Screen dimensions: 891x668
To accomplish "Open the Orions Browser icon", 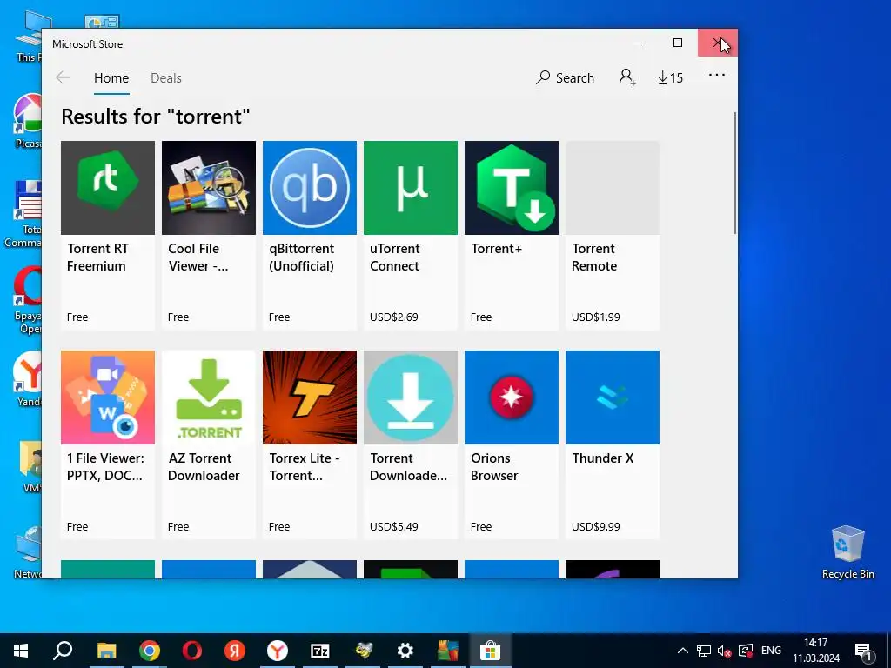I will [512, 397].
